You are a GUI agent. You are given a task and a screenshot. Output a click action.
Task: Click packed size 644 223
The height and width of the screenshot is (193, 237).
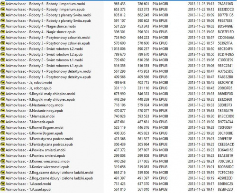click(x=143, y=38)
